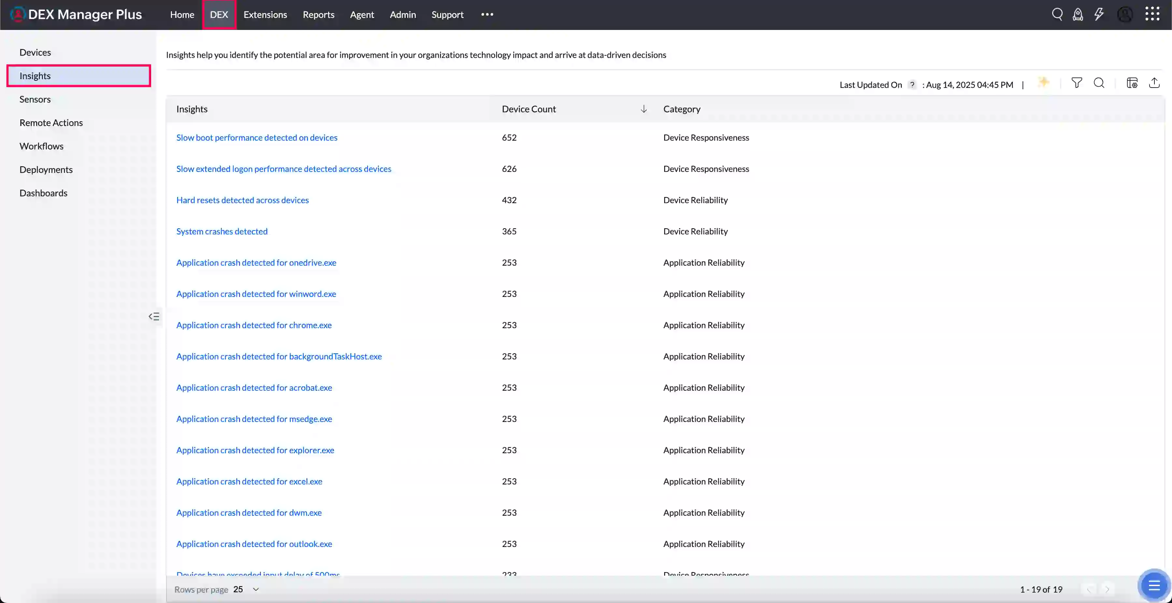
Task: Open the table filter funnel icon
Action: tap(1077, 83)
